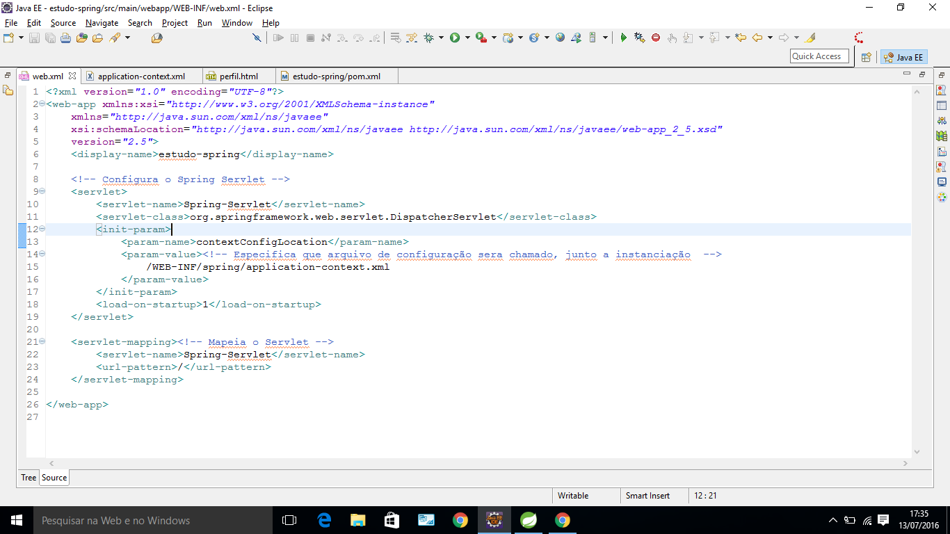Image resolution: width=950 pixels, height=534 pixels.
Task: Switch to estudo-spring/pom.xml tab
Action: (x=337, y=76)
